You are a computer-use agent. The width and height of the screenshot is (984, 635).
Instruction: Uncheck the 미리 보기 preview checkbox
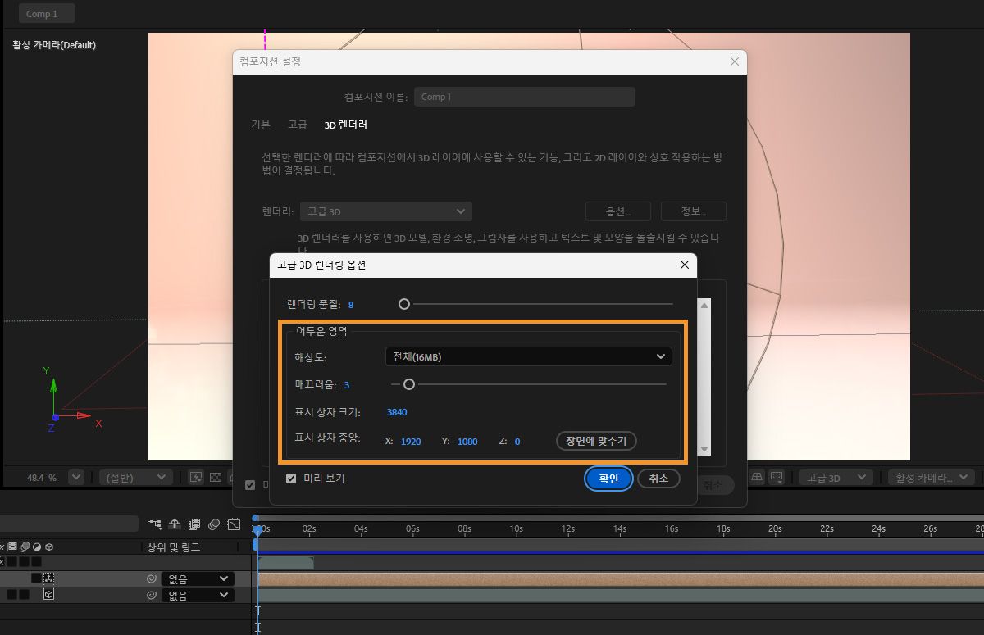[x=291, y=479]
